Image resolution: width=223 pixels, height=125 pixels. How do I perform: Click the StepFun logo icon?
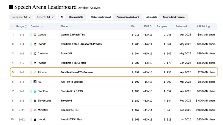pos(35,91)
